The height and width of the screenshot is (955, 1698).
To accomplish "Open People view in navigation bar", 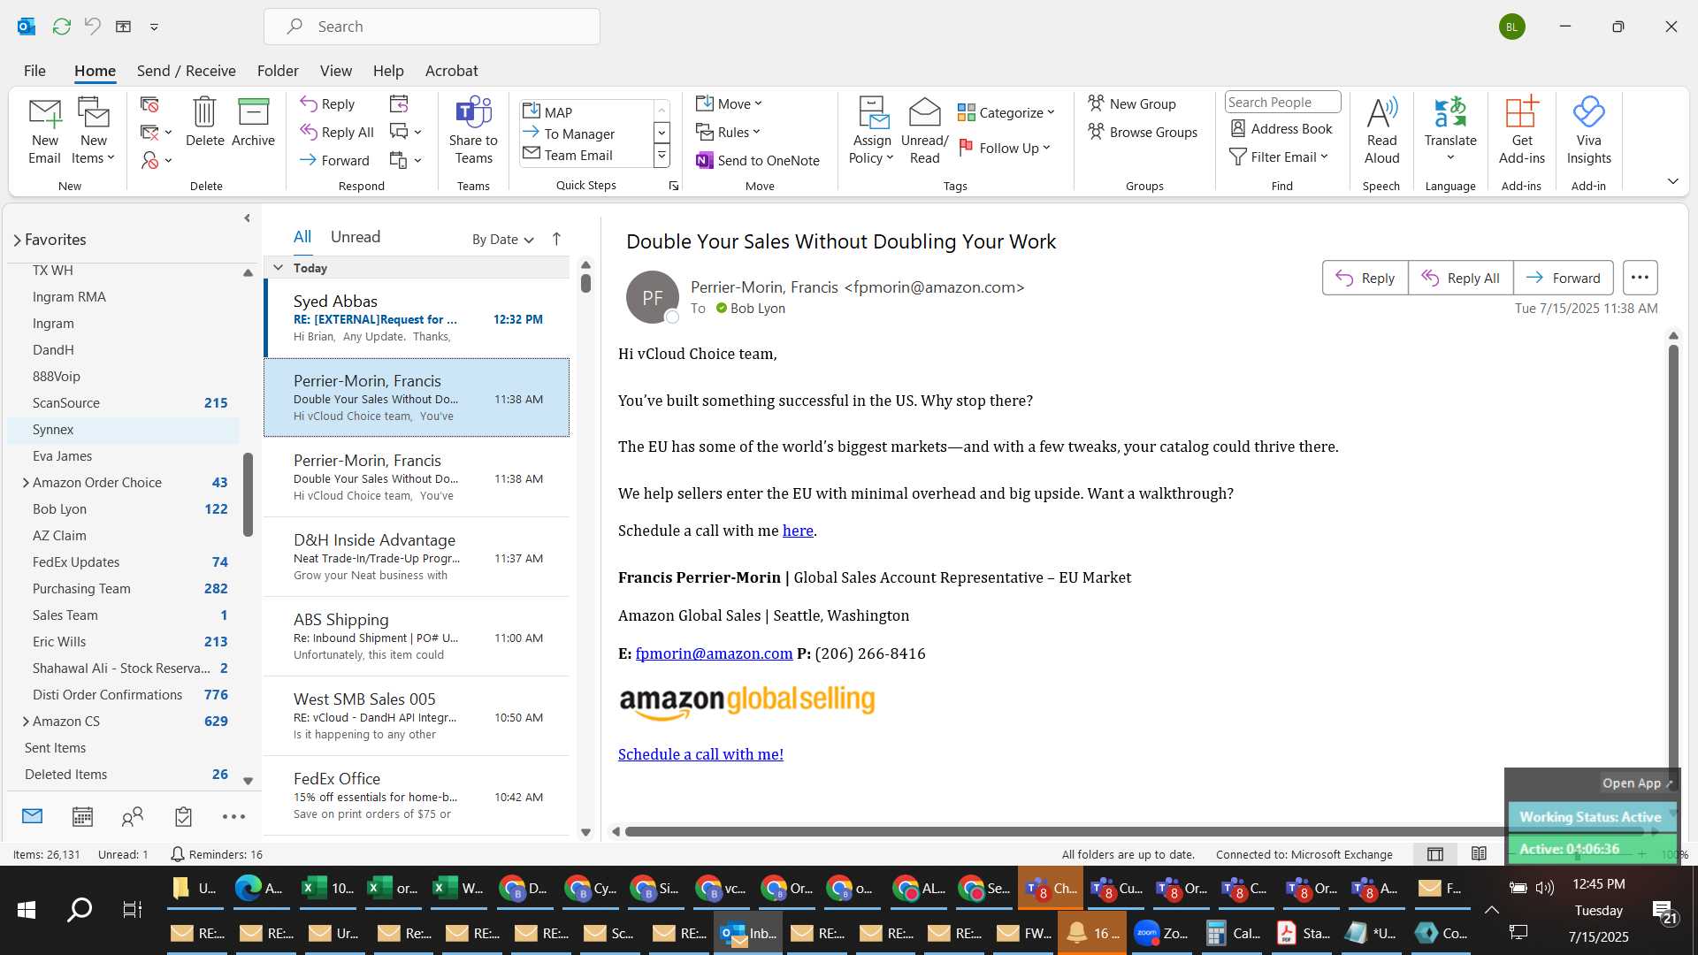I will pos(133,816).
